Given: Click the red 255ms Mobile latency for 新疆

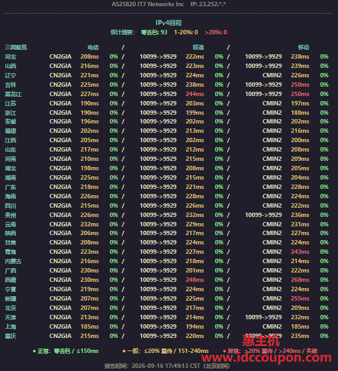Looking at the screenshot, I should tap(300, 299).
